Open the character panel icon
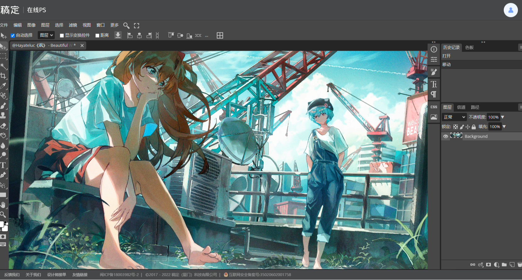This screenshot has height=280, width=522. point(434,84)
